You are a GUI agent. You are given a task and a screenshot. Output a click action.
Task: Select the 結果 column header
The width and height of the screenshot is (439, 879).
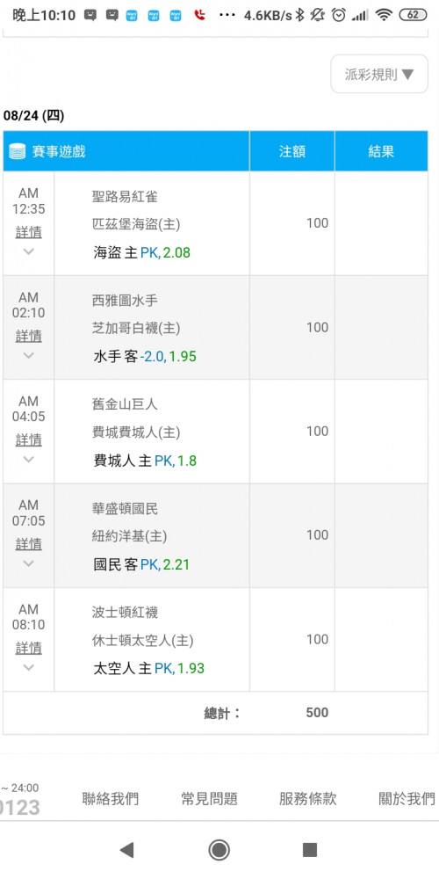pos(381,151)
